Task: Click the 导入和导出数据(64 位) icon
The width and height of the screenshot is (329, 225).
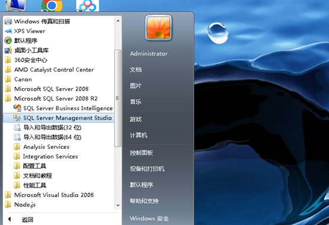Action: (17, 137)
